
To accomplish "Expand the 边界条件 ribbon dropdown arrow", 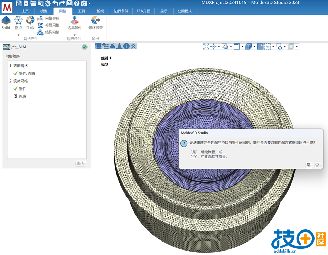I will click(x=74, y=35).
